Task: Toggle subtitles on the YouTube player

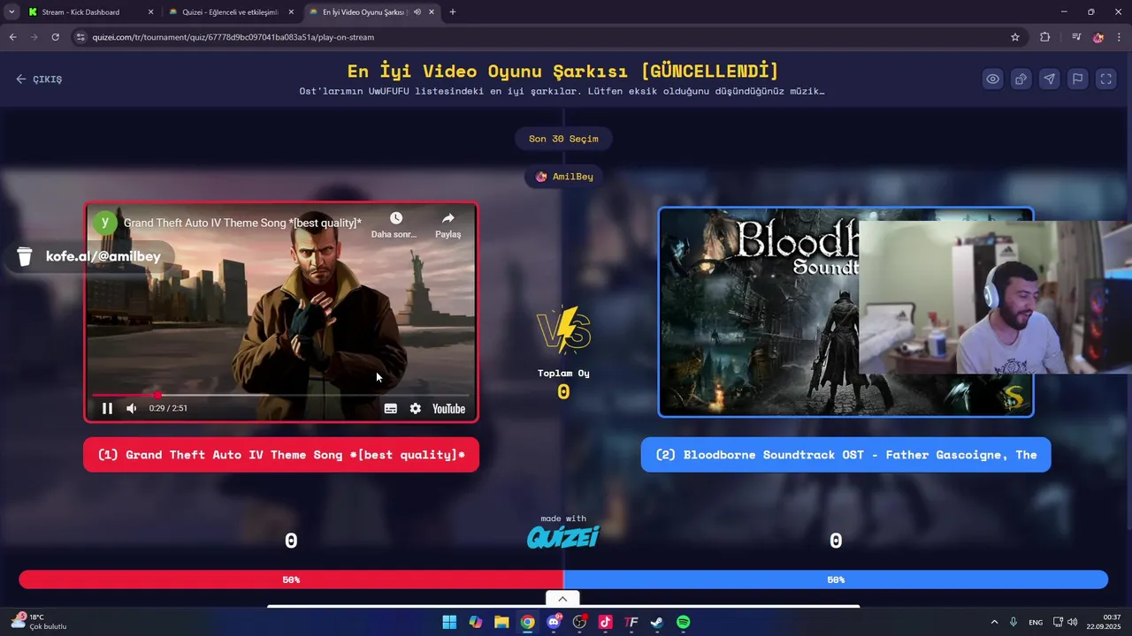Action: [x=390, y=408]
